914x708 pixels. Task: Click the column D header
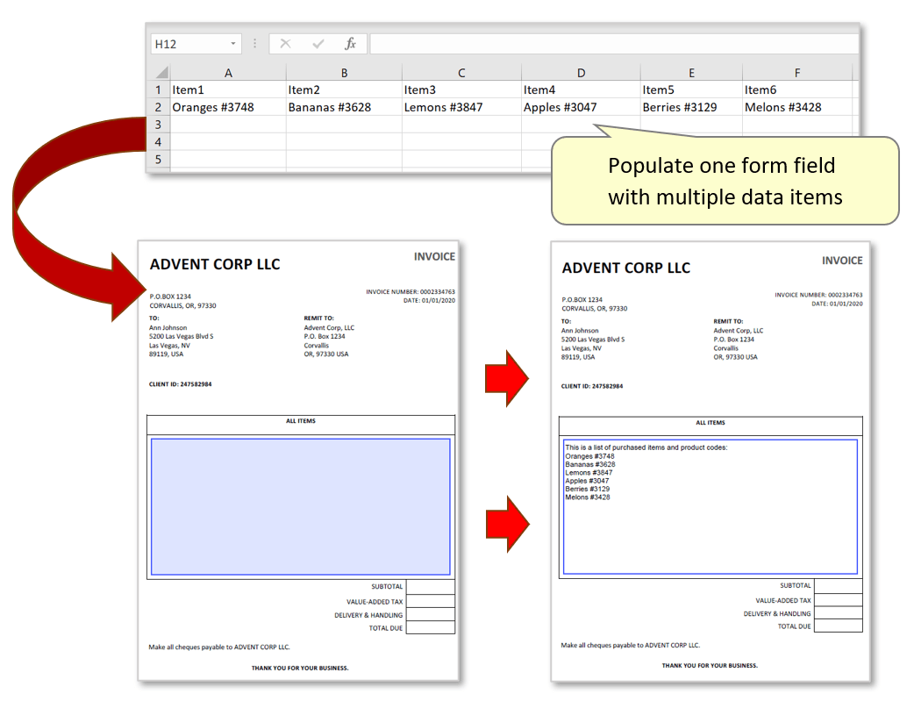pyautogui.click(x=581, y=72)
